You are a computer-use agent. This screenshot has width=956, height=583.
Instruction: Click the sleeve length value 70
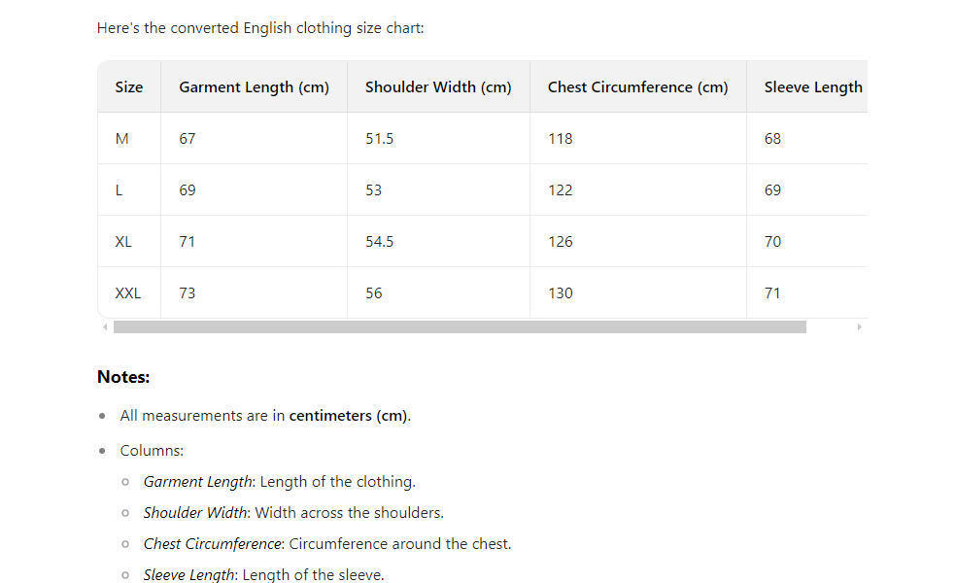[x=772, y=242]
